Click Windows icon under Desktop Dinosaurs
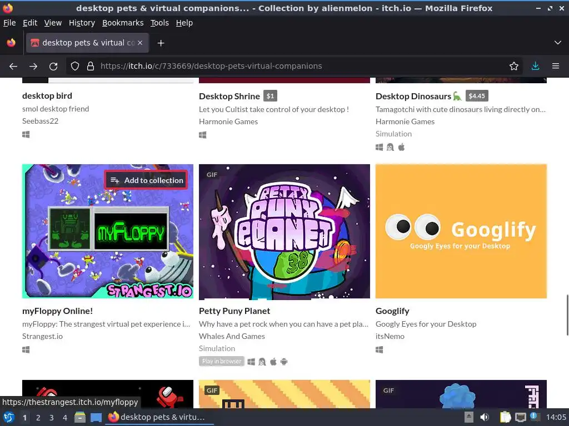Screen dimensions: 569x426 pyautogui.click(x=379, y=148)
